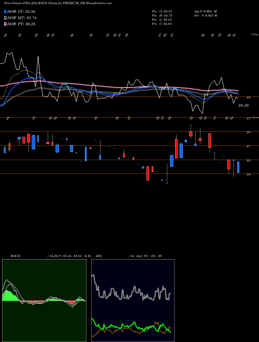Screen dimensions: 259x342
Task: Select the 'DOW ST: 35.56' legend label
Action: coord(21,11)
